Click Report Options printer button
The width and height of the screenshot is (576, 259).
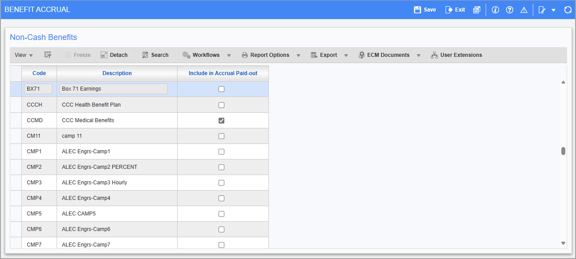265,55
